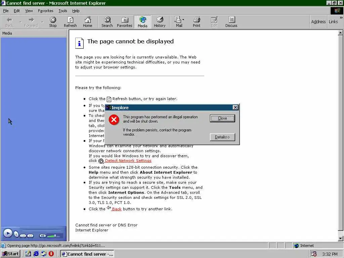This screenshot has height=258, width=344.
Task: Click 'The page cannot be displayed' heading
Action: coord(130,41)
